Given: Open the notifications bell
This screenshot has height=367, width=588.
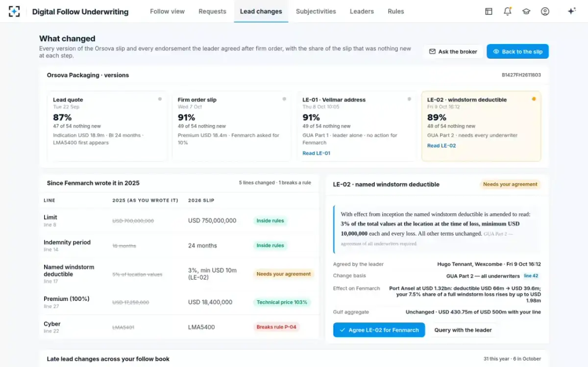Looking at the screenshot, I should tap(508, 11).
